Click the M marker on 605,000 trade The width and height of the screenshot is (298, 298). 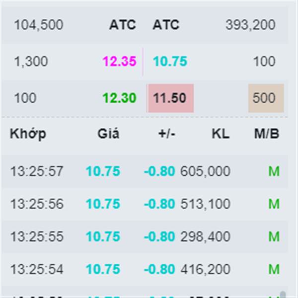coord(274,171)
